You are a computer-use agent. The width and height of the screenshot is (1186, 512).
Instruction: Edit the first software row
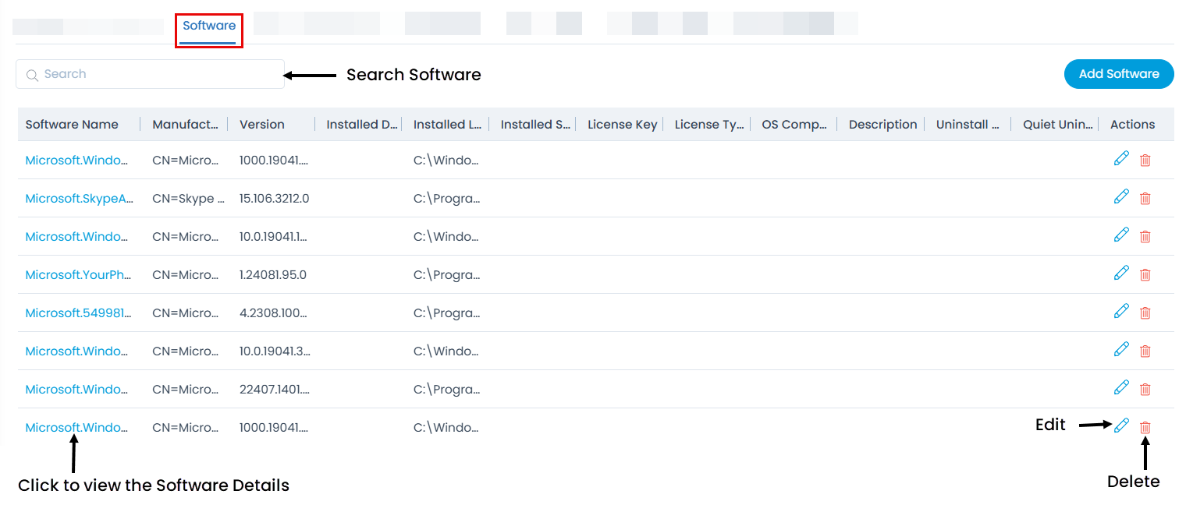click(x=1121, y=158)
